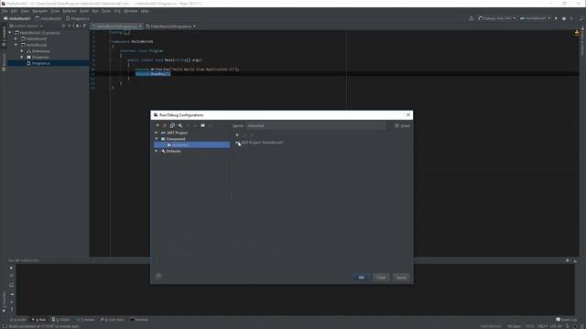This screenshot has height=329, width=586.
Task: Open the Unit Tests tool window tab
Action: click(112, 320)
